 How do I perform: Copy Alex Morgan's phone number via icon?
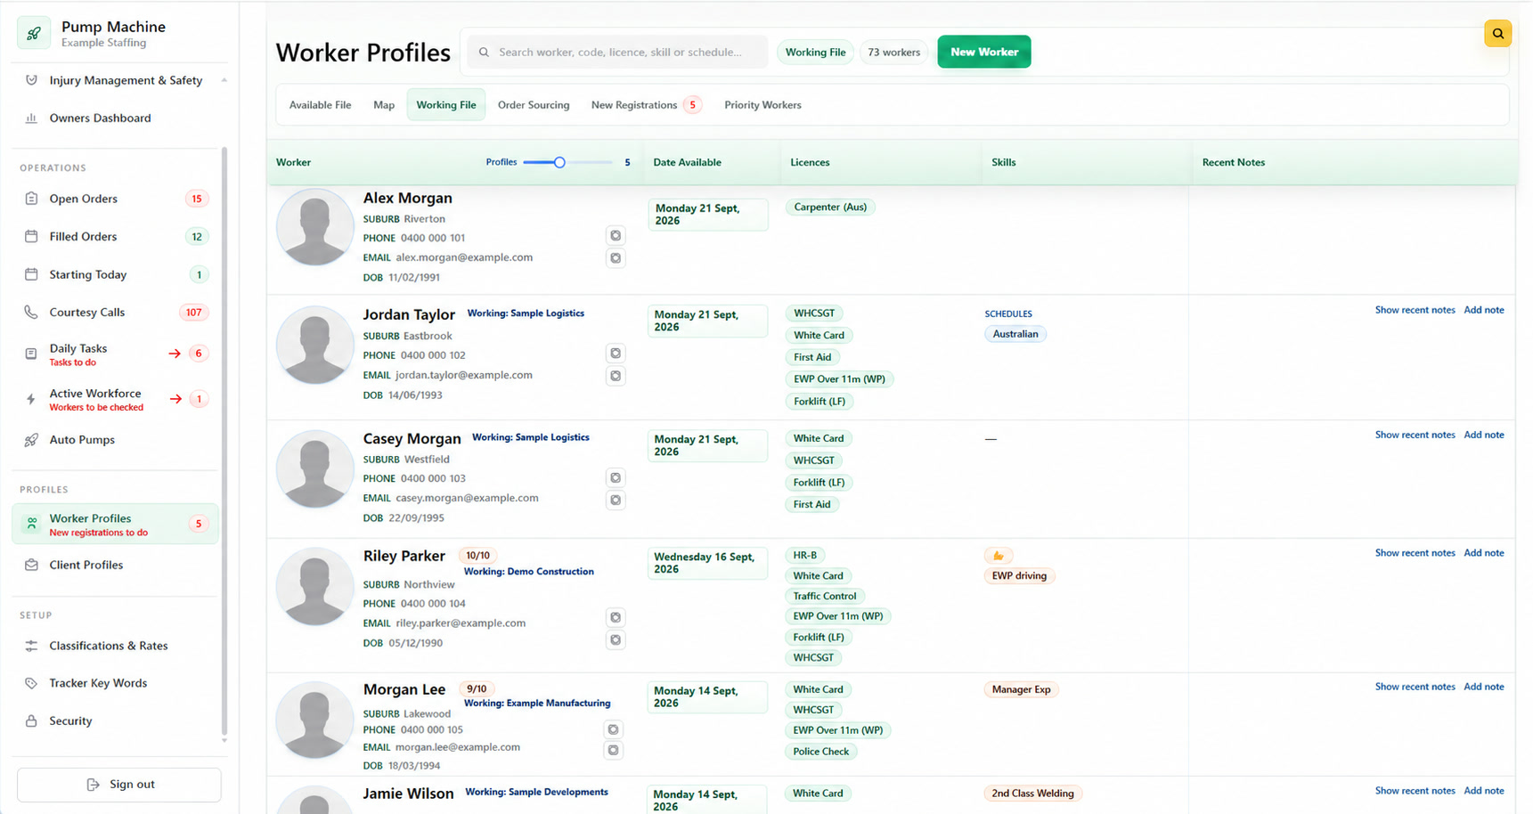pos(616,235)
